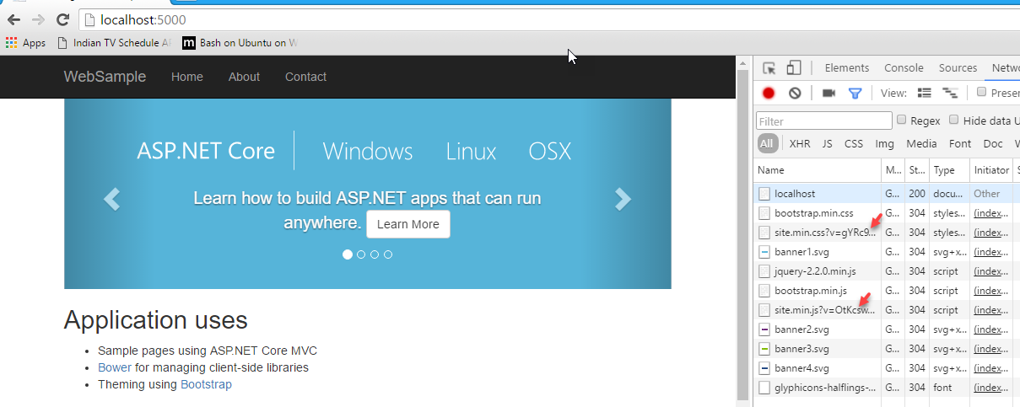Stop recording network log with red button
The height and width of the screenshot is (407, 1020).
click(769, 94)
